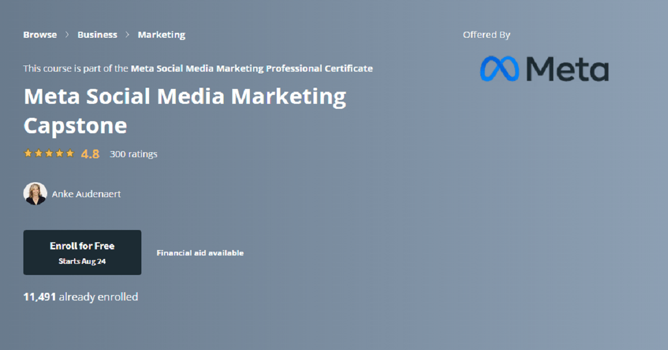Viewport: 668px width, 350px height.
Task: Click the Enroll for Free button
Action: tap(82, 252)
